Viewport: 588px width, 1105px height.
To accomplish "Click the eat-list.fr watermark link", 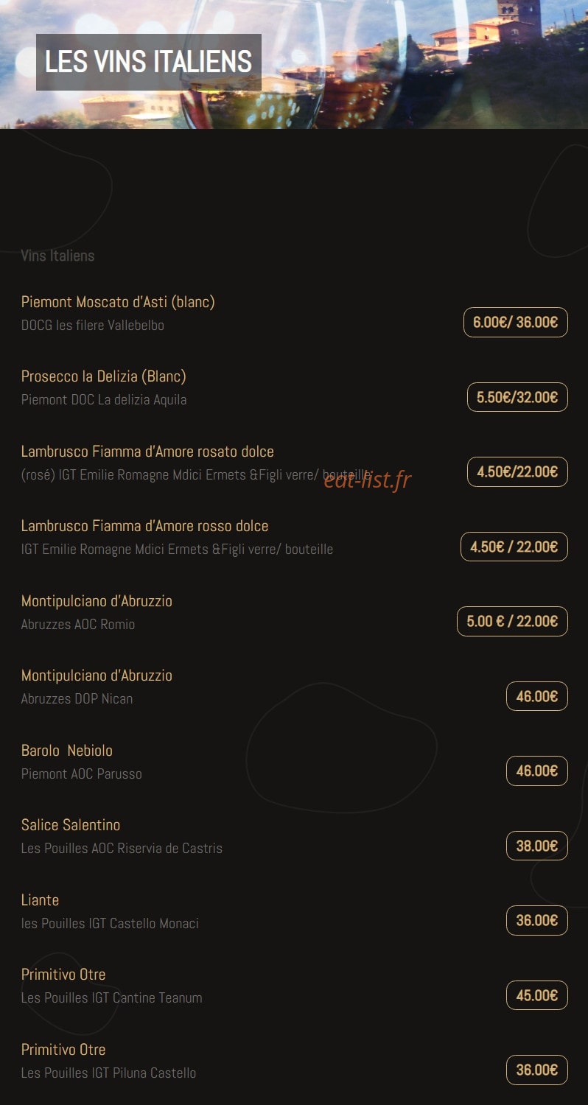I will (367, 480).
